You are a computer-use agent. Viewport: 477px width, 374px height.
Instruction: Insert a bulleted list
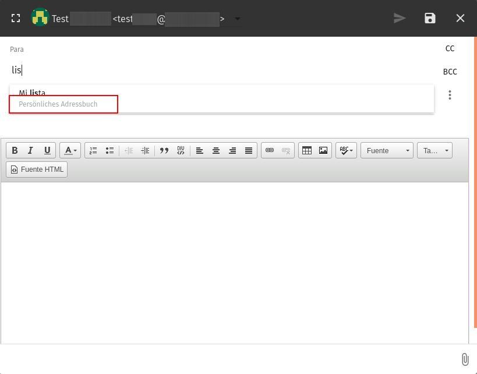click(x=109, y=150)
